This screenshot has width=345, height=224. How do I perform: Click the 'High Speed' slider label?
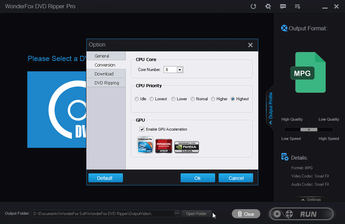coord(329,139)
